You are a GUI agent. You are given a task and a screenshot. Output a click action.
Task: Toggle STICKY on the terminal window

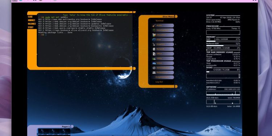(31, 28)
